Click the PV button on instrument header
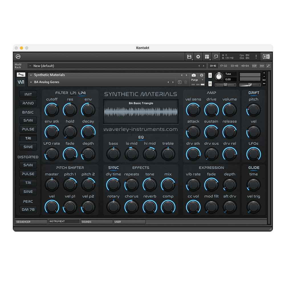Viewport: 285px width, 285px height. pos(264,84)
